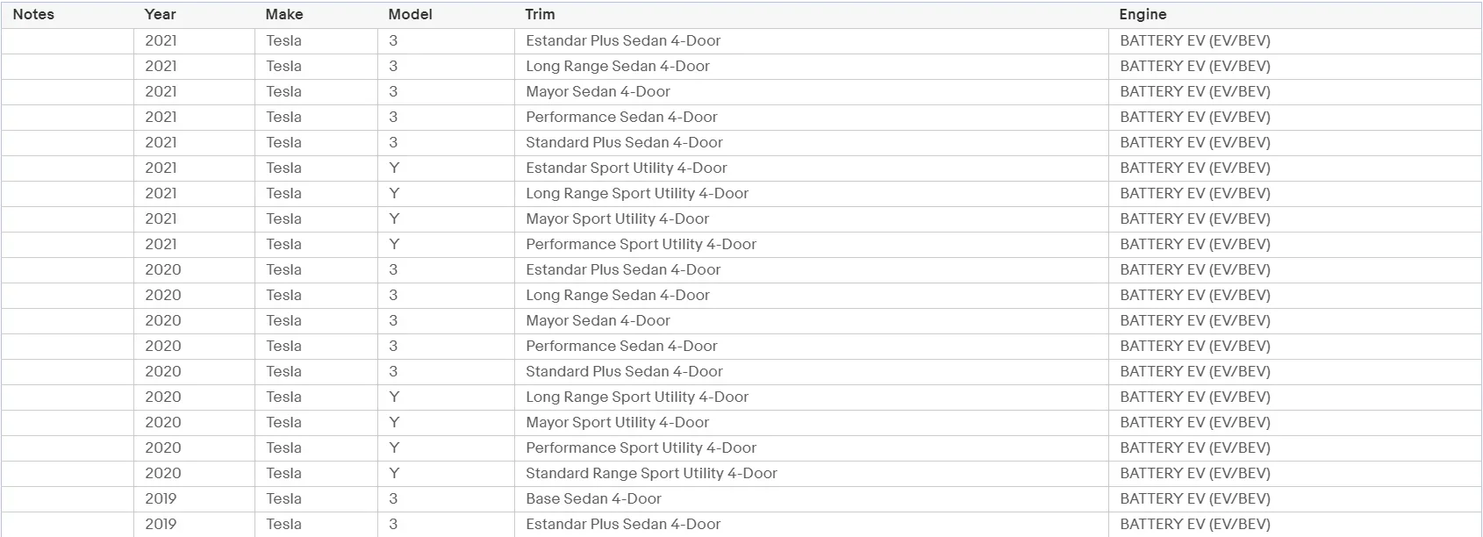Click the Engine column header

click(1142, 14)
